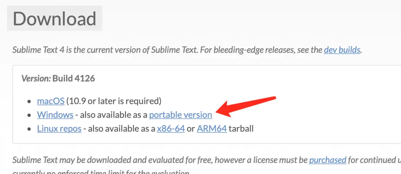This screenshot has width=401, height=174.
Task: Click the word tarball
Action: (241, 128)
